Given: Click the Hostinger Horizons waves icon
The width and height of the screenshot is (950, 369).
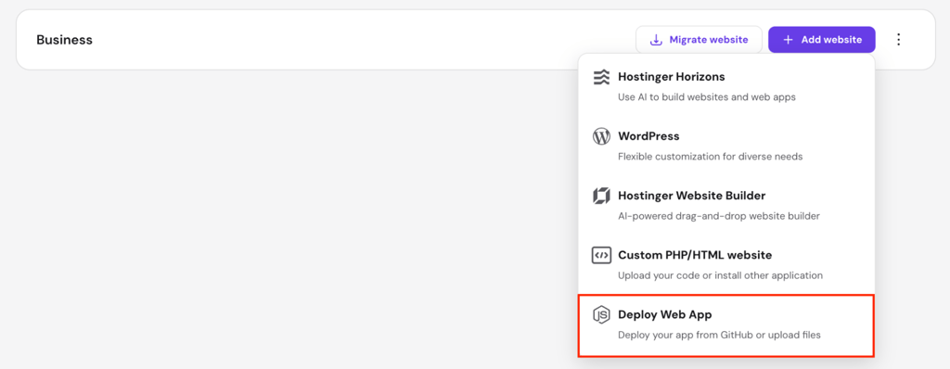Looking at the screenshot, I should (600, 77).
